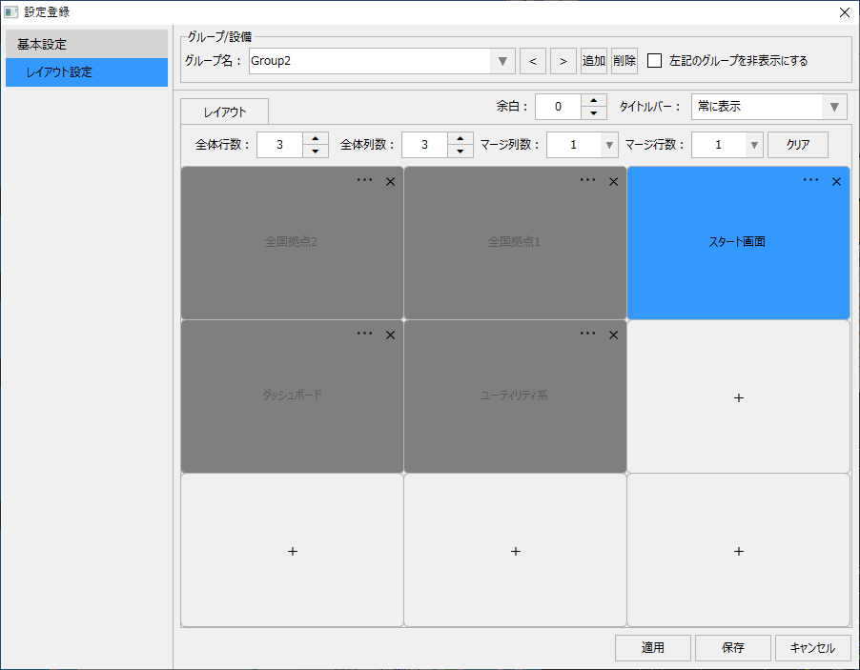The height and width of the screenshot is (670, 860).
Task: Click the クリア button to clear the layout
Action: [797, 144]
